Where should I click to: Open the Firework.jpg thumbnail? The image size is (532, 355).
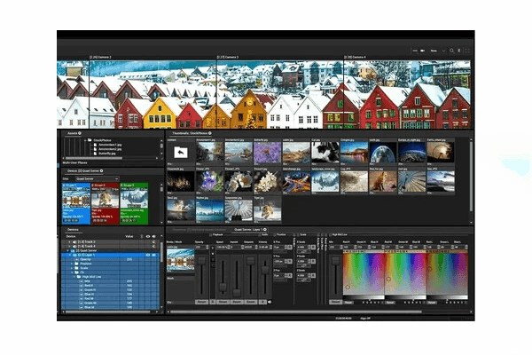(181, 181)
